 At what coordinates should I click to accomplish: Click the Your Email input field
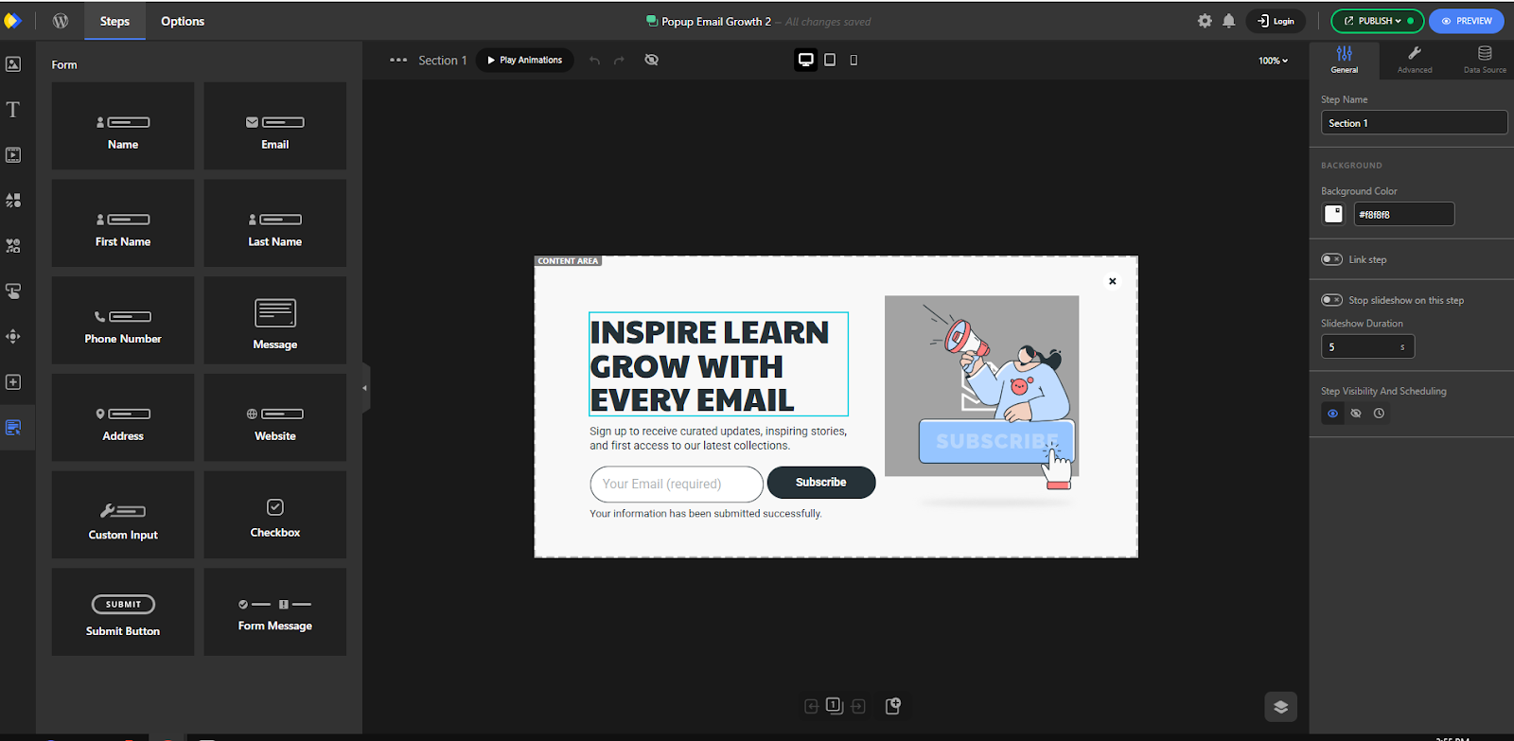click(x=677, y=485)
